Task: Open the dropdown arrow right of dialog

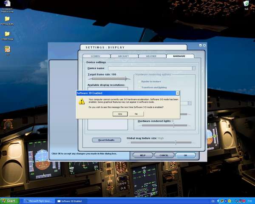Action: (x=190, y=103)
